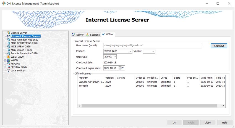Maximize the License Management window
The image size is (235, 128).
coord(218,3)
